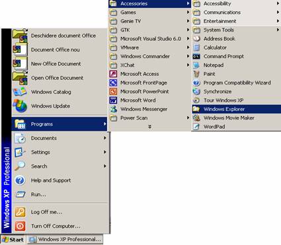
Task: Open WordPad entry
Action: [x=236, y=127]
